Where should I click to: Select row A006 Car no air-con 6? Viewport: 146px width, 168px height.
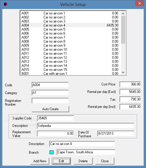pyautogui.click(x=70, y=33)
